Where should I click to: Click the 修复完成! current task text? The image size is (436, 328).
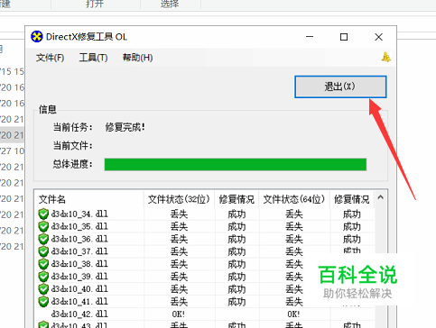click(x=125, y=127)
